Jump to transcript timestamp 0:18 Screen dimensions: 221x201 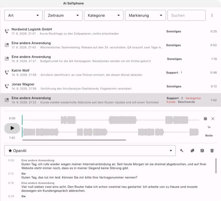11,183
